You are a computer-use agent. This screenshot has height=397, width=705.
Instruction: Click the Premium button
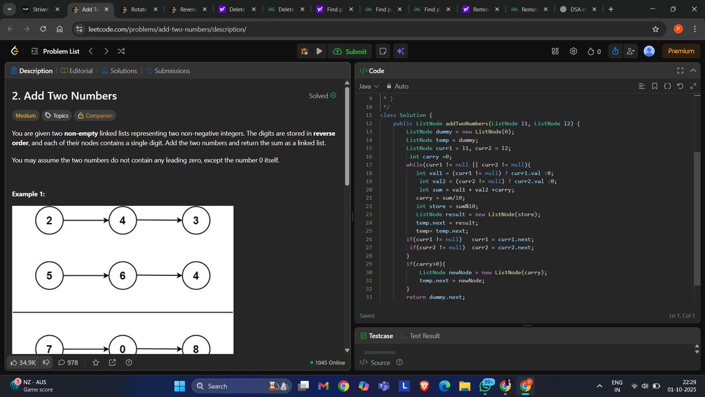point(681,51)
